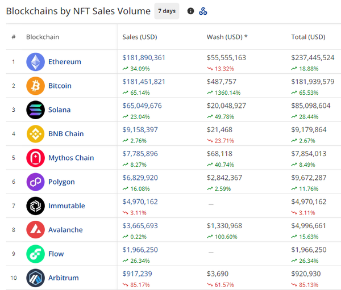This screenshot has width=341, height=290.
Task: Click the Flow logo icon
Action: (x=35, y=254)
